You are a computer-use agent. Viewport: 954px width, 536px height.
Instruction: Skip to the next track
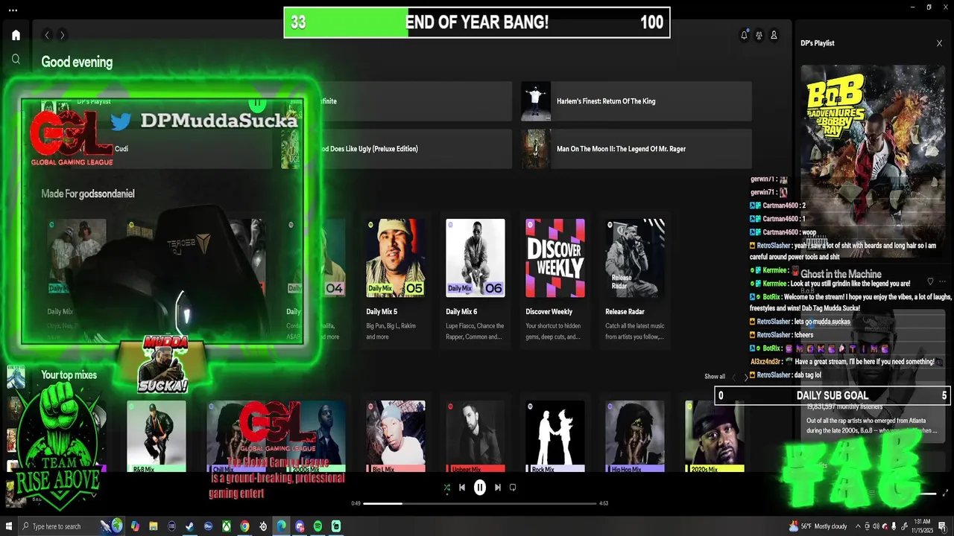(498, 488)
